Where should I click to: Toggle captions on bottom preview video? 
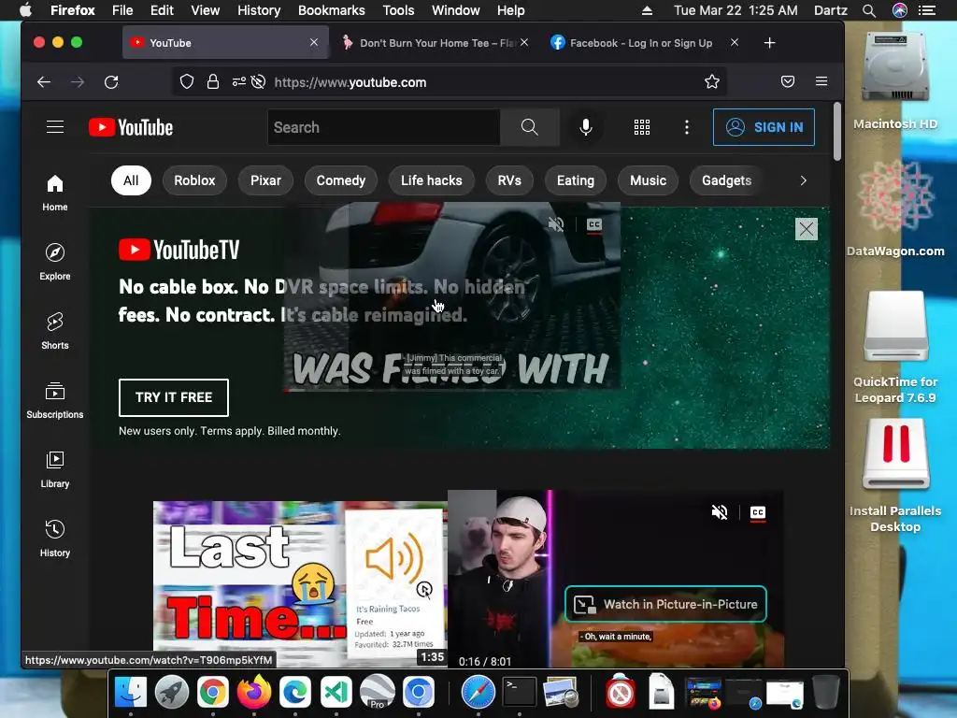point(757,512)
